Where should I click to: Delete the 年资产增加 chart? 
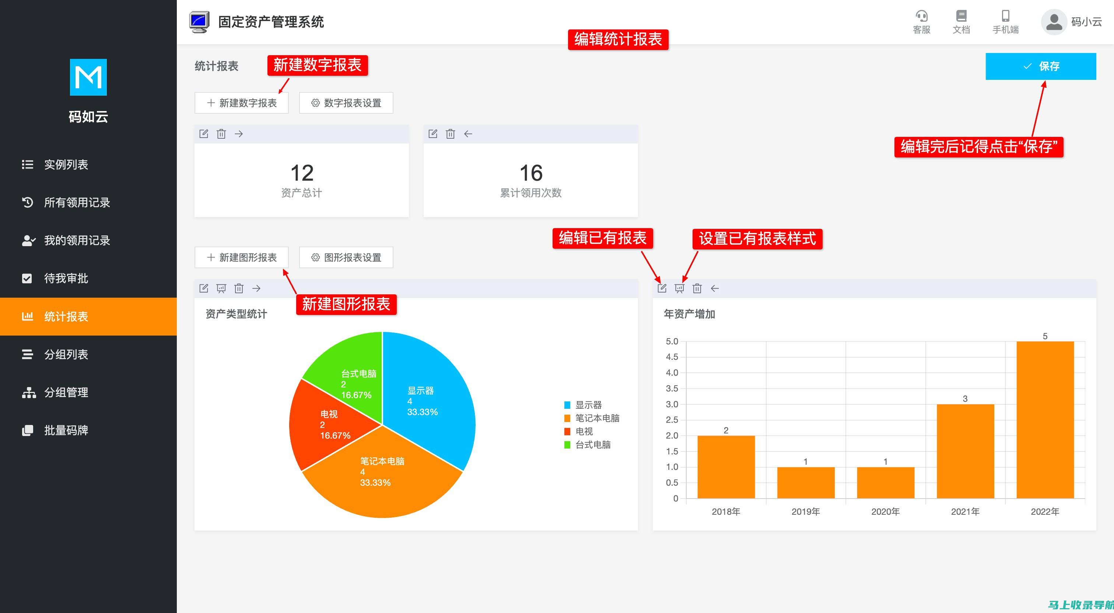tap(697, 288)
